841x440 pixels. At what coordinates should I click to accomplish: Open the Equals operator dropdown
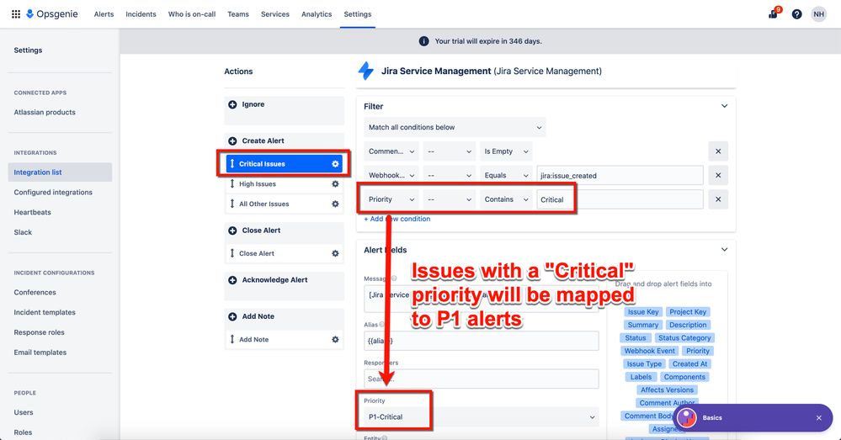506,175
